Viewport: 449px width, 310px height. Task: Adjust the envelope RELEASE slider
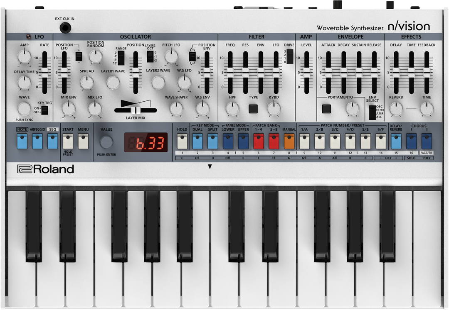(x=374, y=73)
